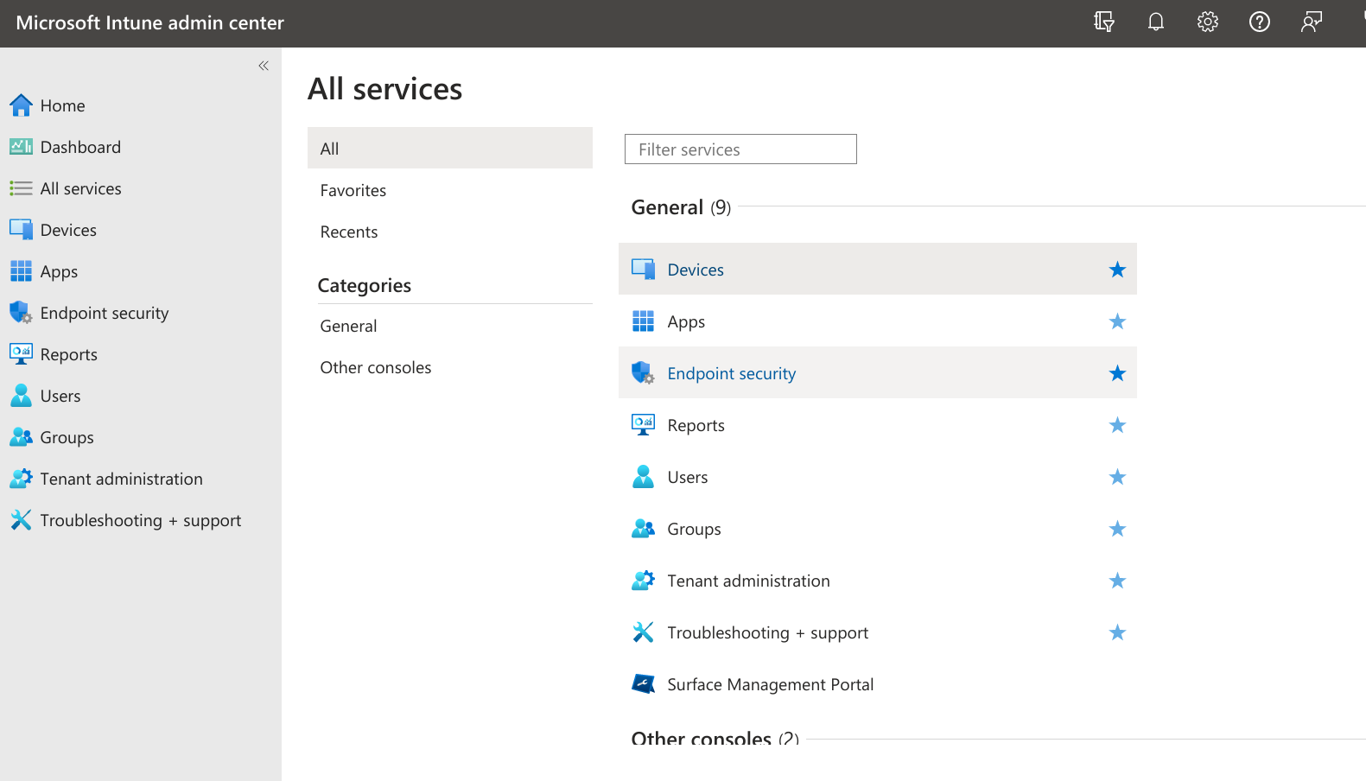Open Users link in the General list

click(687, 477)
